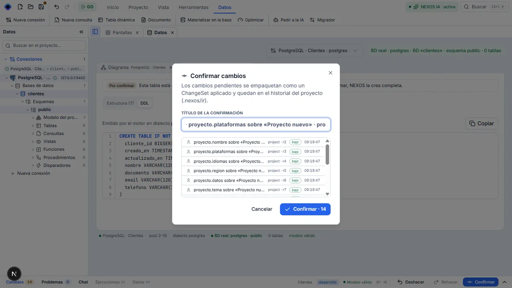Close the Datos editor tab
Image resolution: width=512 pixels, height=288 pixels.
tap(172, 32)
